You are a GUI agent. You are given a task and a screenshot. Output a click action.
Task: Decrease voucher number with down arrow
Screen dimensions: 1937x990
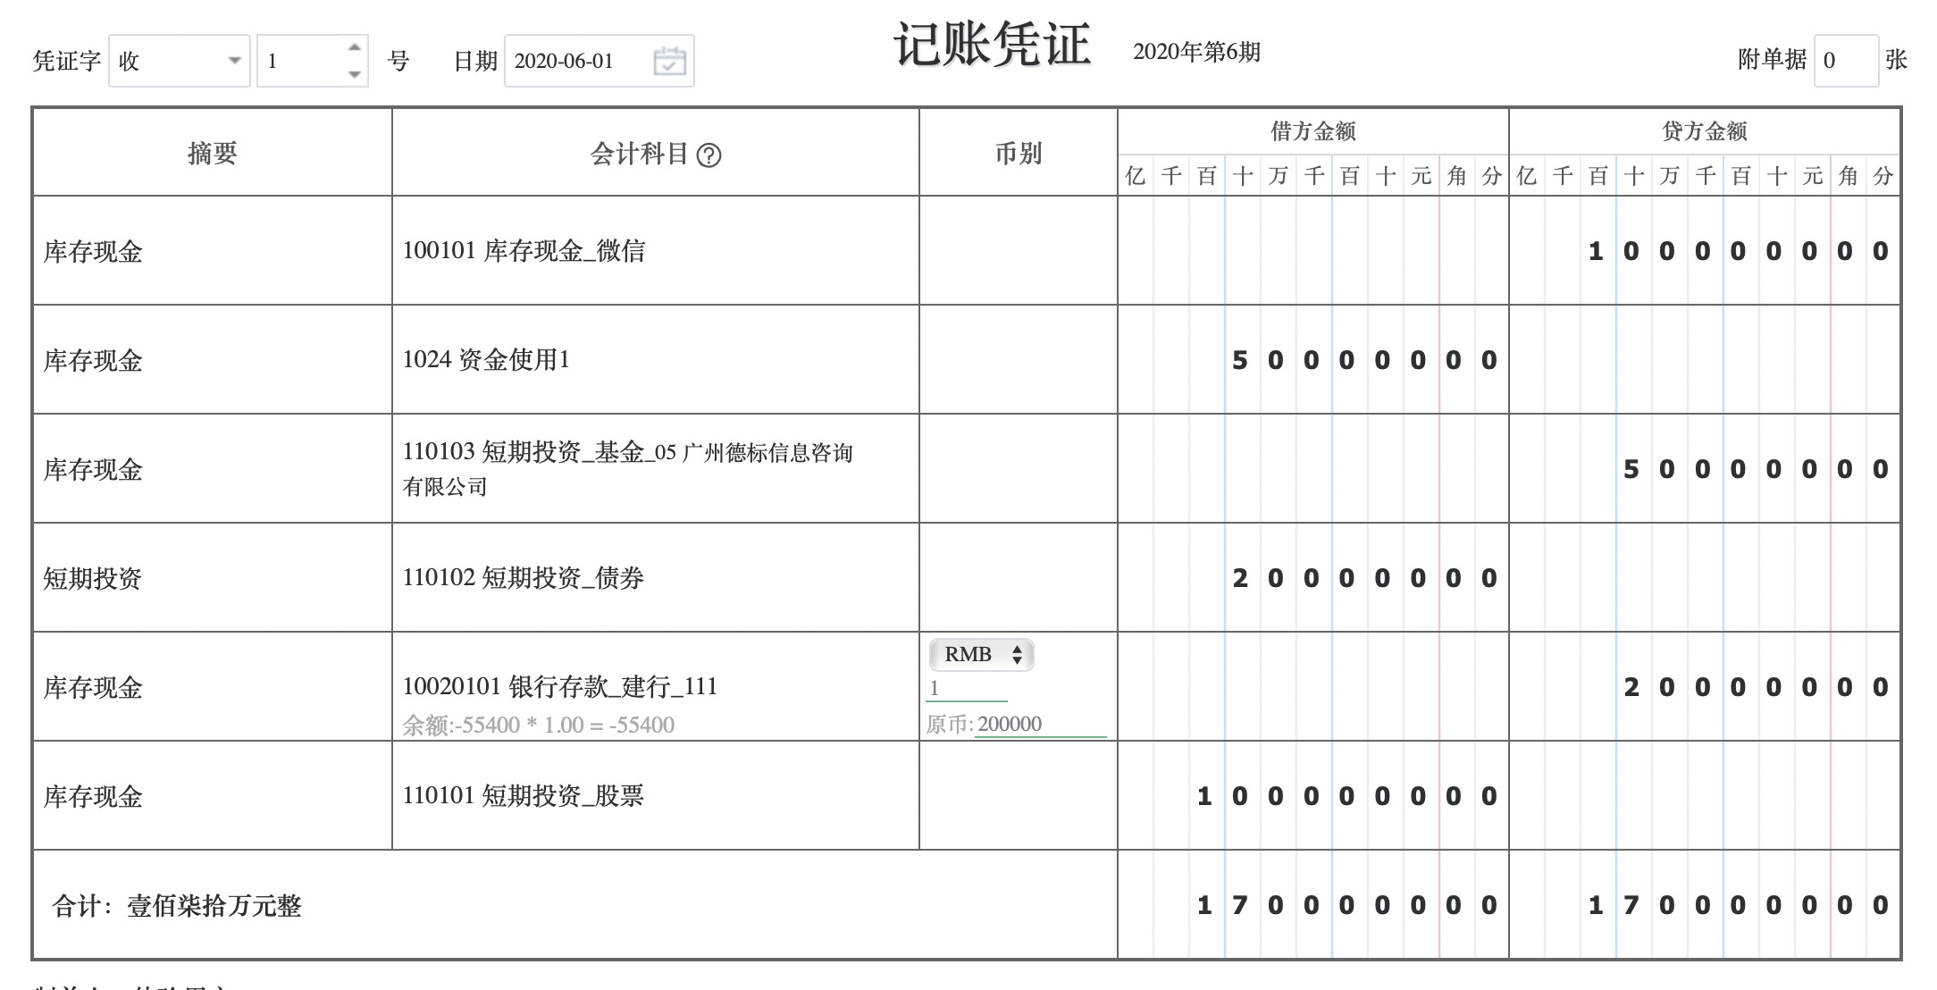pos(355,74)
